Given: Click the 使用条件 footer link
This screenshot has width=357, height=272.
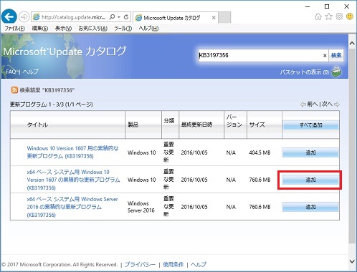Looking at the screenshot, I should click(173, 264).
